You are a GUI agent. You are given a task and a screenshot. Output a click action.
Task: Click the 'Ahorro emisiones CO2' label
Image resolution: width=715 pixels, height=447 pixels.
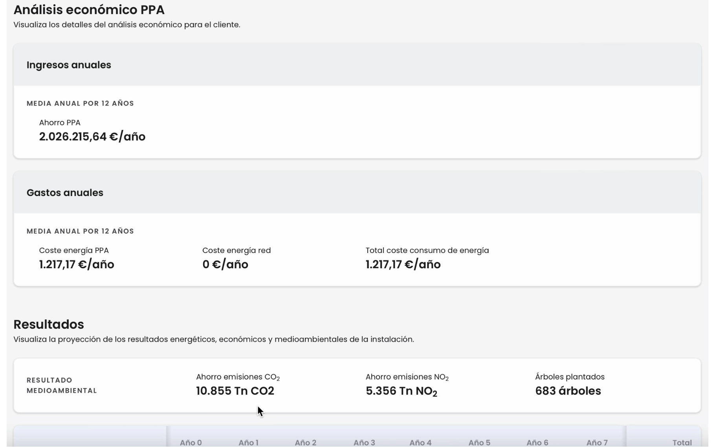point(238,377)
